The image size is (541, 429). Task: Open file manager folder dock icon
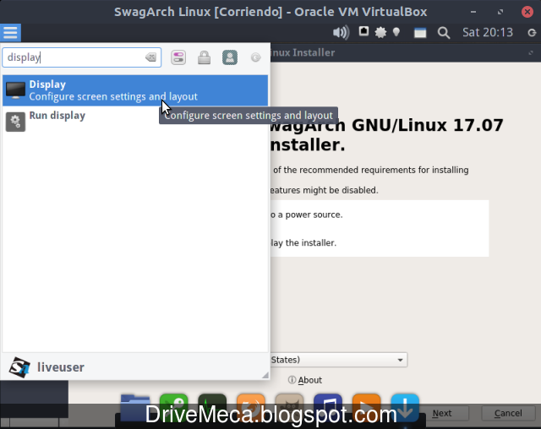coord(135,408)
